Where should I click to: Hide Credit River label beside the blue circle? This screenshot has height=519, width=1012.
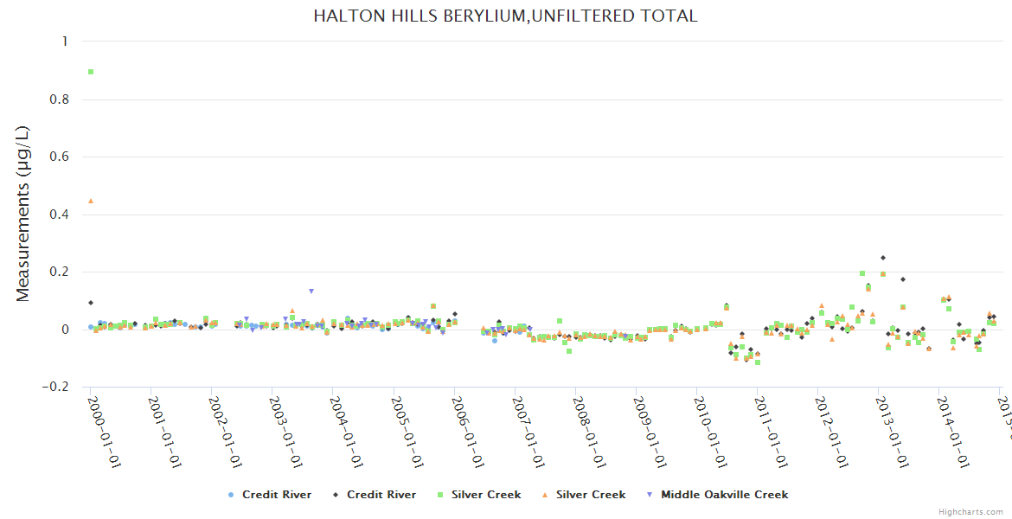pos(276,495)
